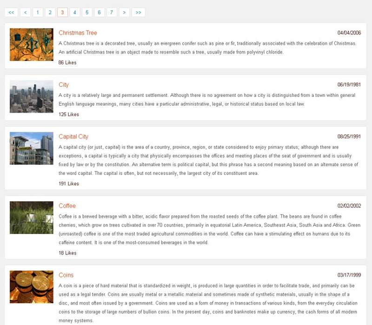Image resolution: width=372 pixels, height=325 pixels.
Task: Open the Christmas Tree title link
Action: pos(78,33)
